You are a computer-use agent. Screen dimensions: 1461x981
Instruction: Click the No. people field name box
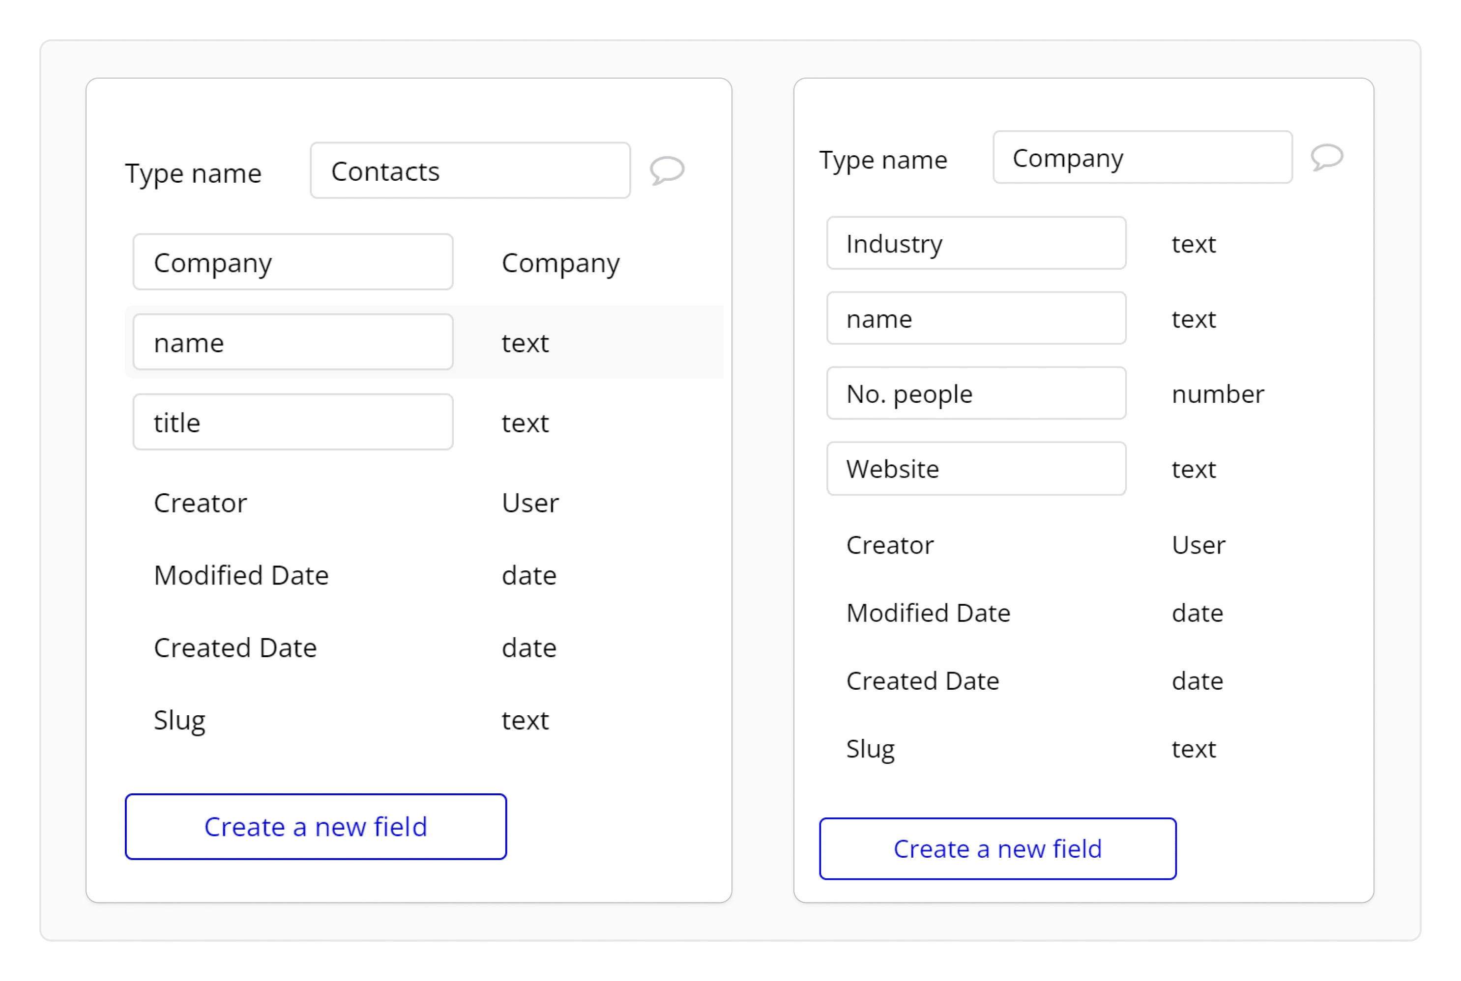point(976,393)
